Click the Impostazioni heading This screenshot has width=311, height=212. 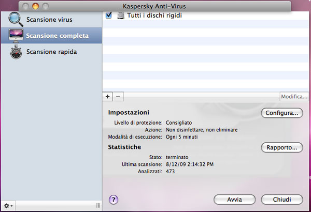(129, 112)
